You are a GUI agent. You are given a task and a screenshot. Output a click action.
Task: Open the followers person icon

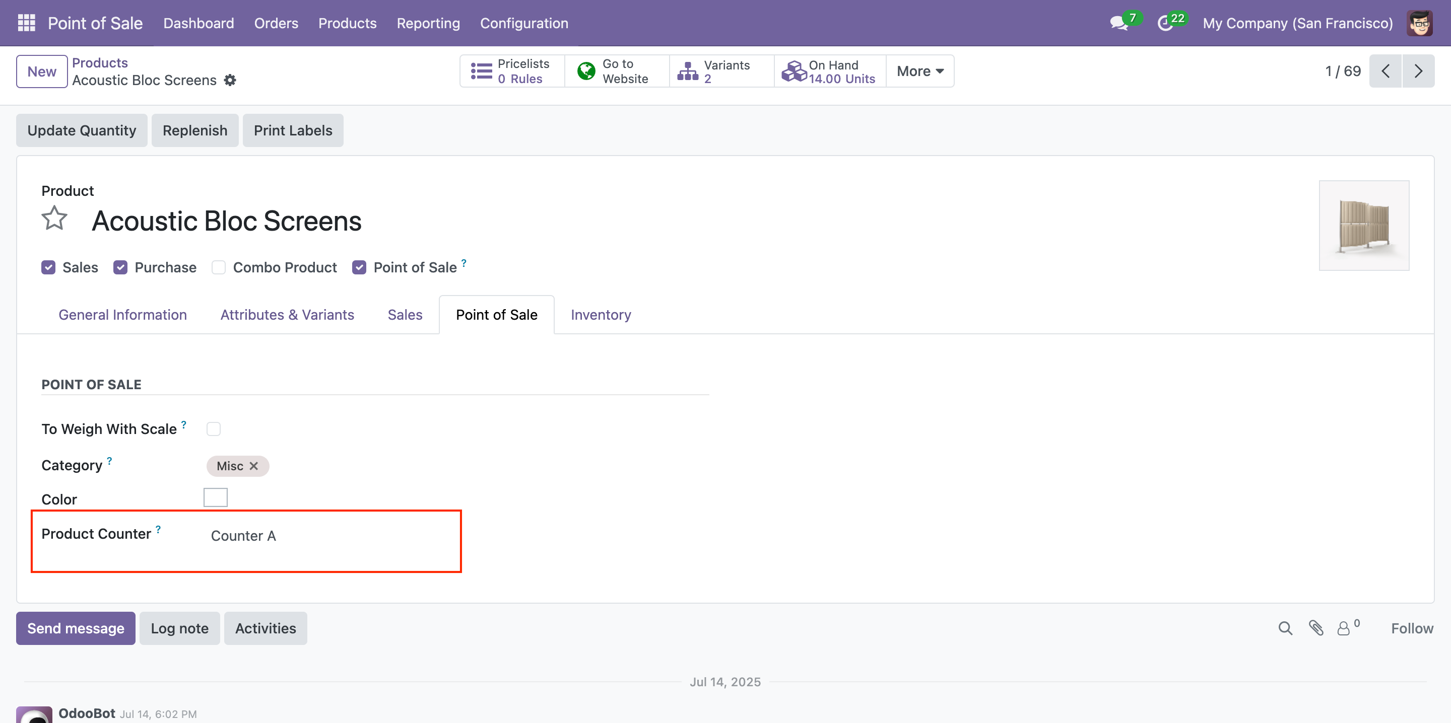pos(1344,628)
